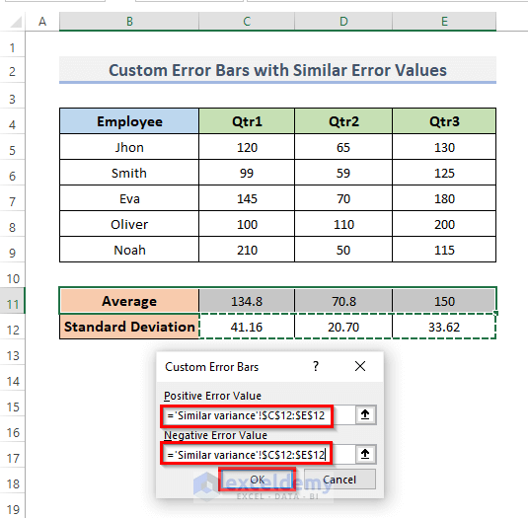Close the Custom Error Bars dialog
The height and width of the screenshot is (518, 528).
[360, 366]
